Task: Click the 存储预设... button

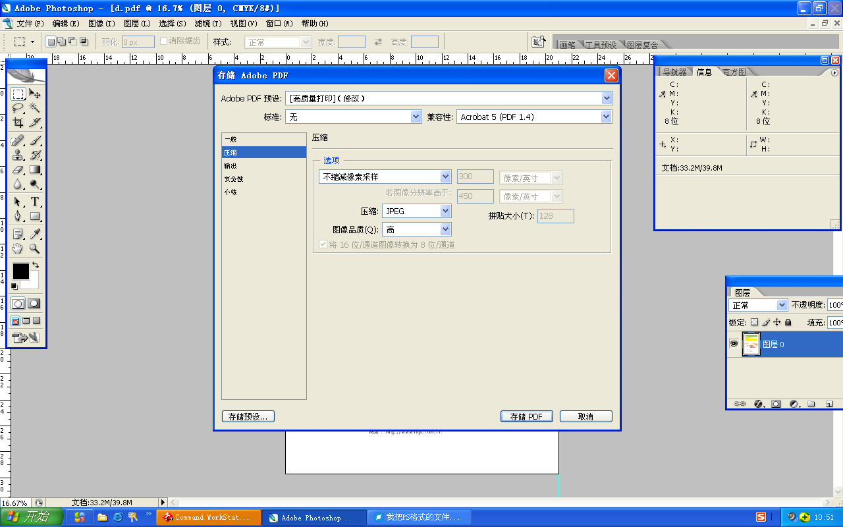Action: (248, 416)
